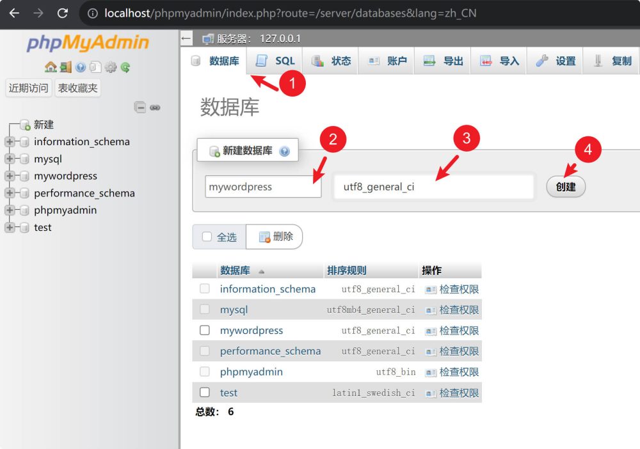Open the 近期访问 panel tab
Viewport: 640px width, 449px height.
[x=29, y=88]
